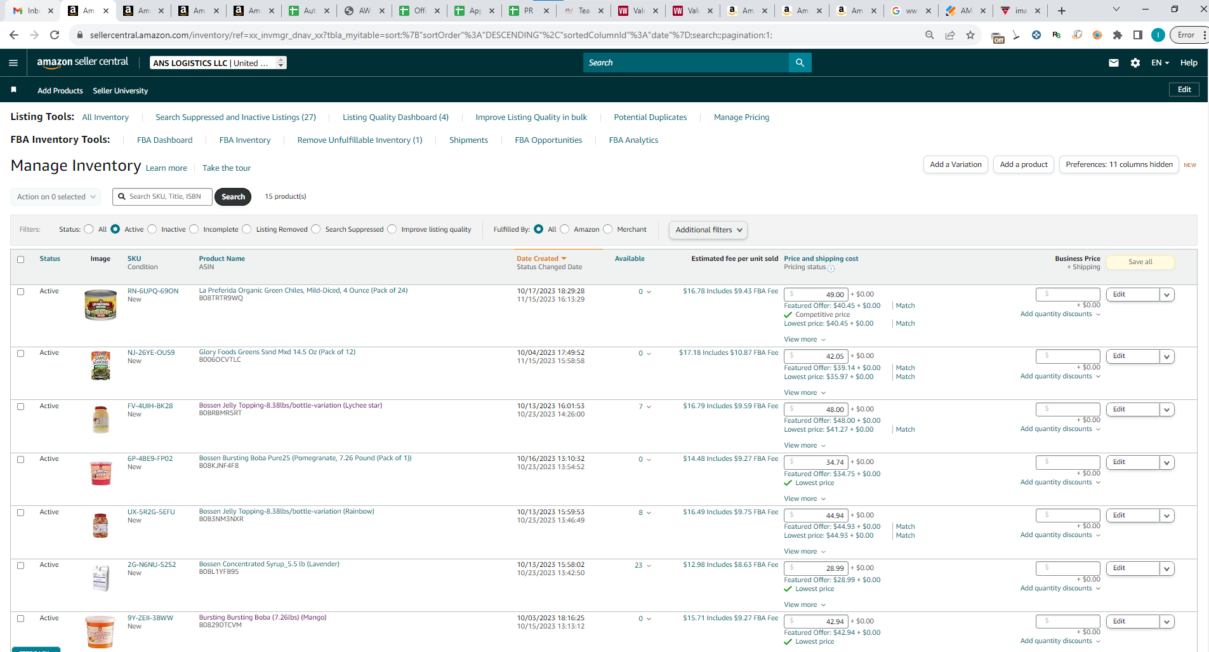
Task: Edit the 49.00 price field for La Preferida
Action: (x=816, y=295)
